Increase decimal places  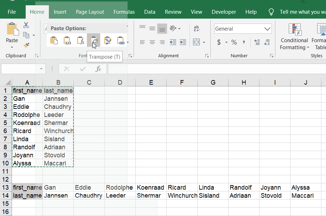pyautogui.click(x=257, y=42)
